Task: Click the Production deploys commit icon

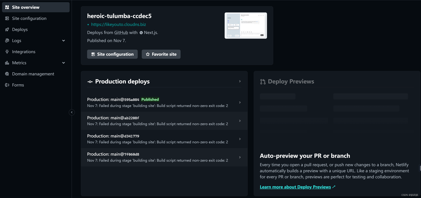Action: (90, 82)
